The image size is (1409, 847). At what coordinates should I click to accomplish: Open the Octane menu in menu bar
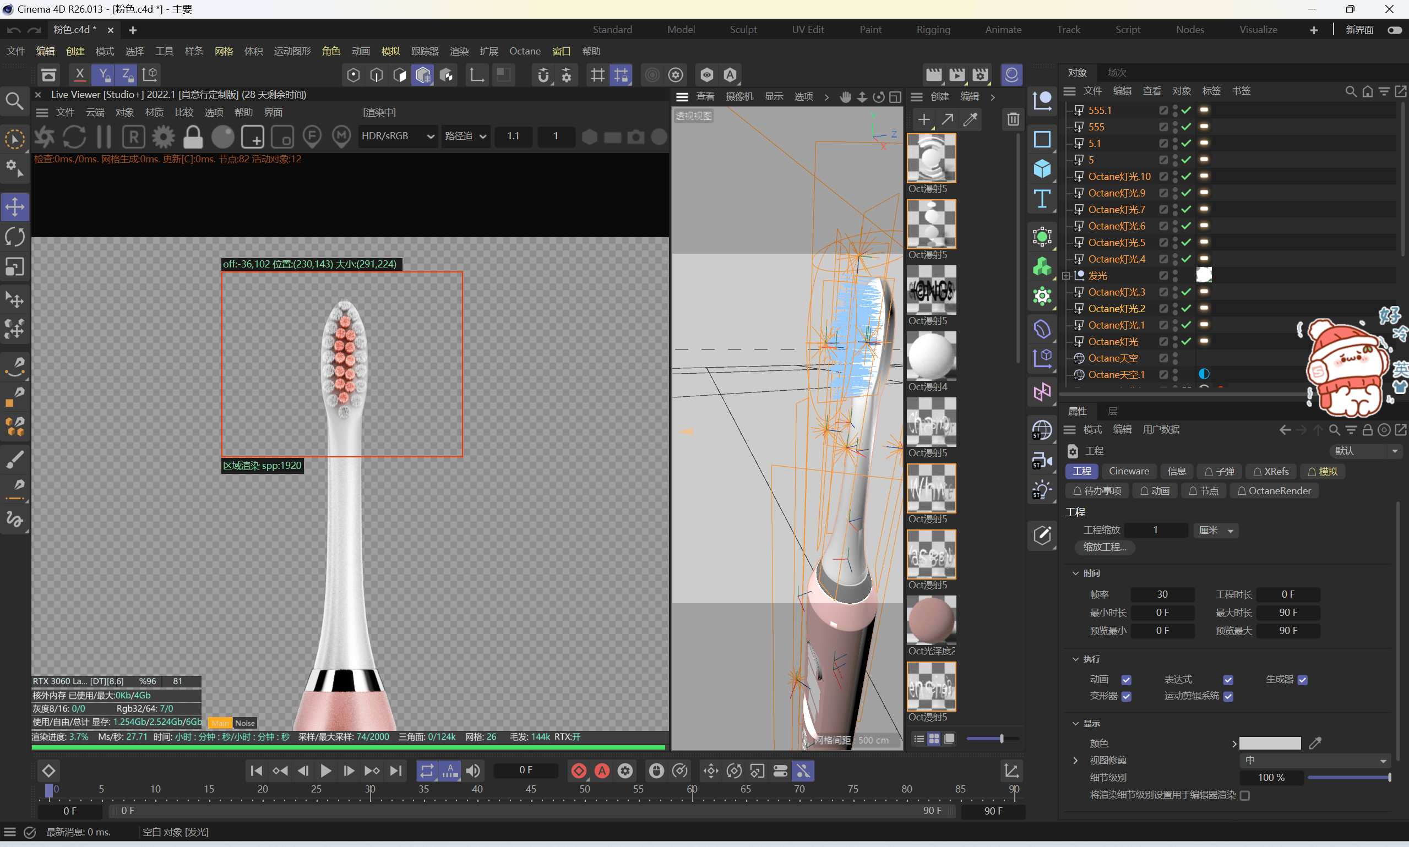524,51
